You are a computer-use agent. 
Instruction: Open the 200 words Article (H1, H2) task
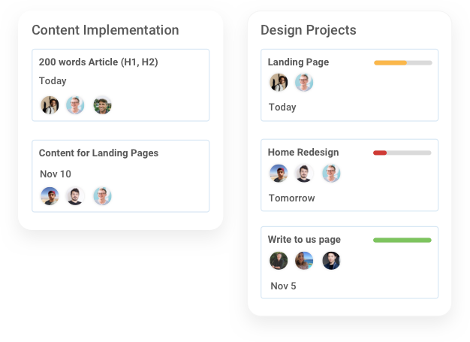(x=98, y=62)
